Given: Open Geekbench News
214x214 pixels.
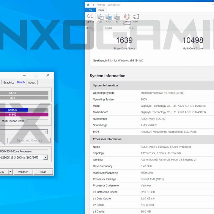Looking at the screenshot, I should (136, 18).
